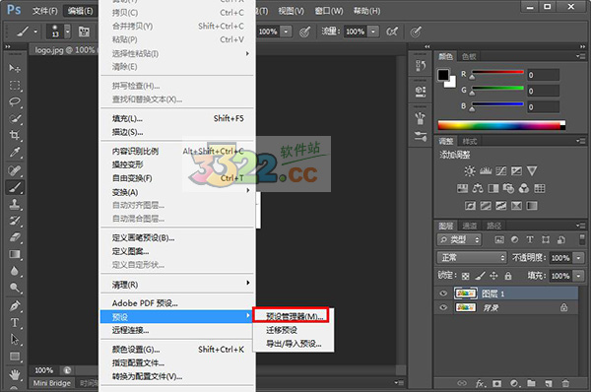Select the Dodge tool
This screenshot has width=591, height=392.
15,288
